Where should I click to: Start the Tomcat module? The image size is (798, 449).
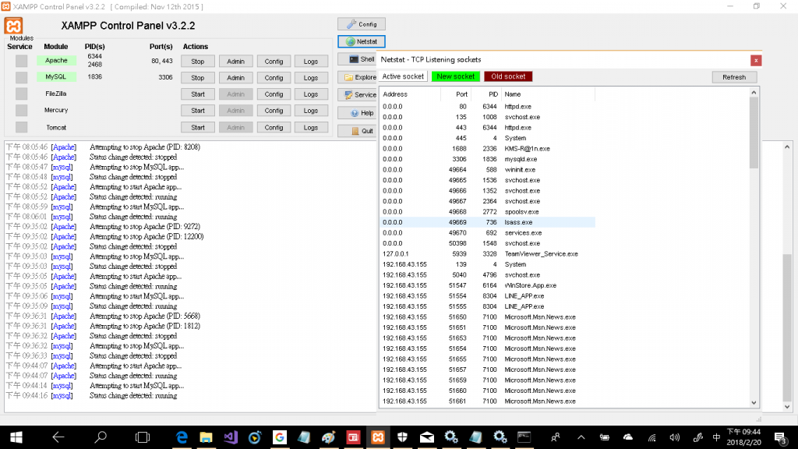pyautogui.click(x=197, y=128)
